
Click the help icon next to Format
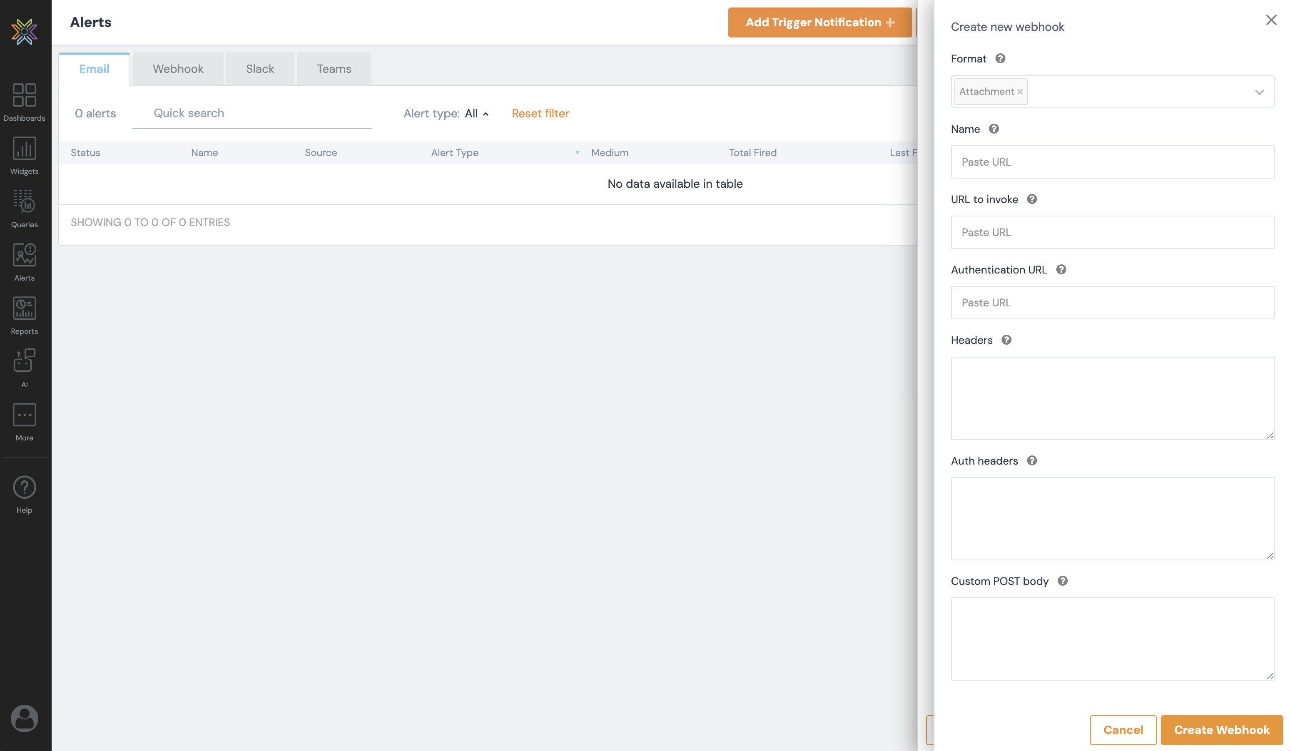pyautogui.click(x=1000, y=58)
